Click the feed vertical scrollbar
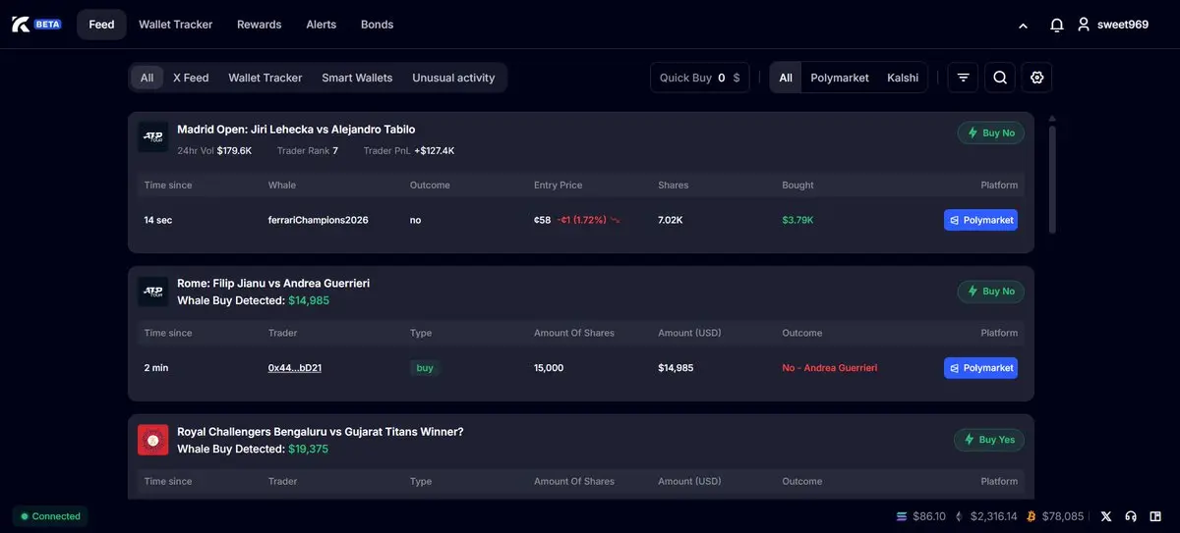1180x533 pixels. 1053,177
